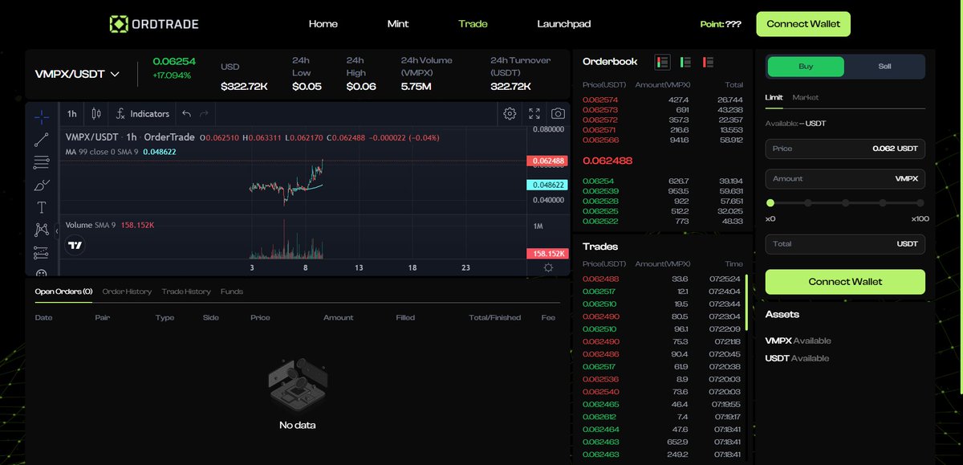Take a chart snapshot with camera icon
The width and height of the screenshot is (963, 465).
[x=558, y=114]
